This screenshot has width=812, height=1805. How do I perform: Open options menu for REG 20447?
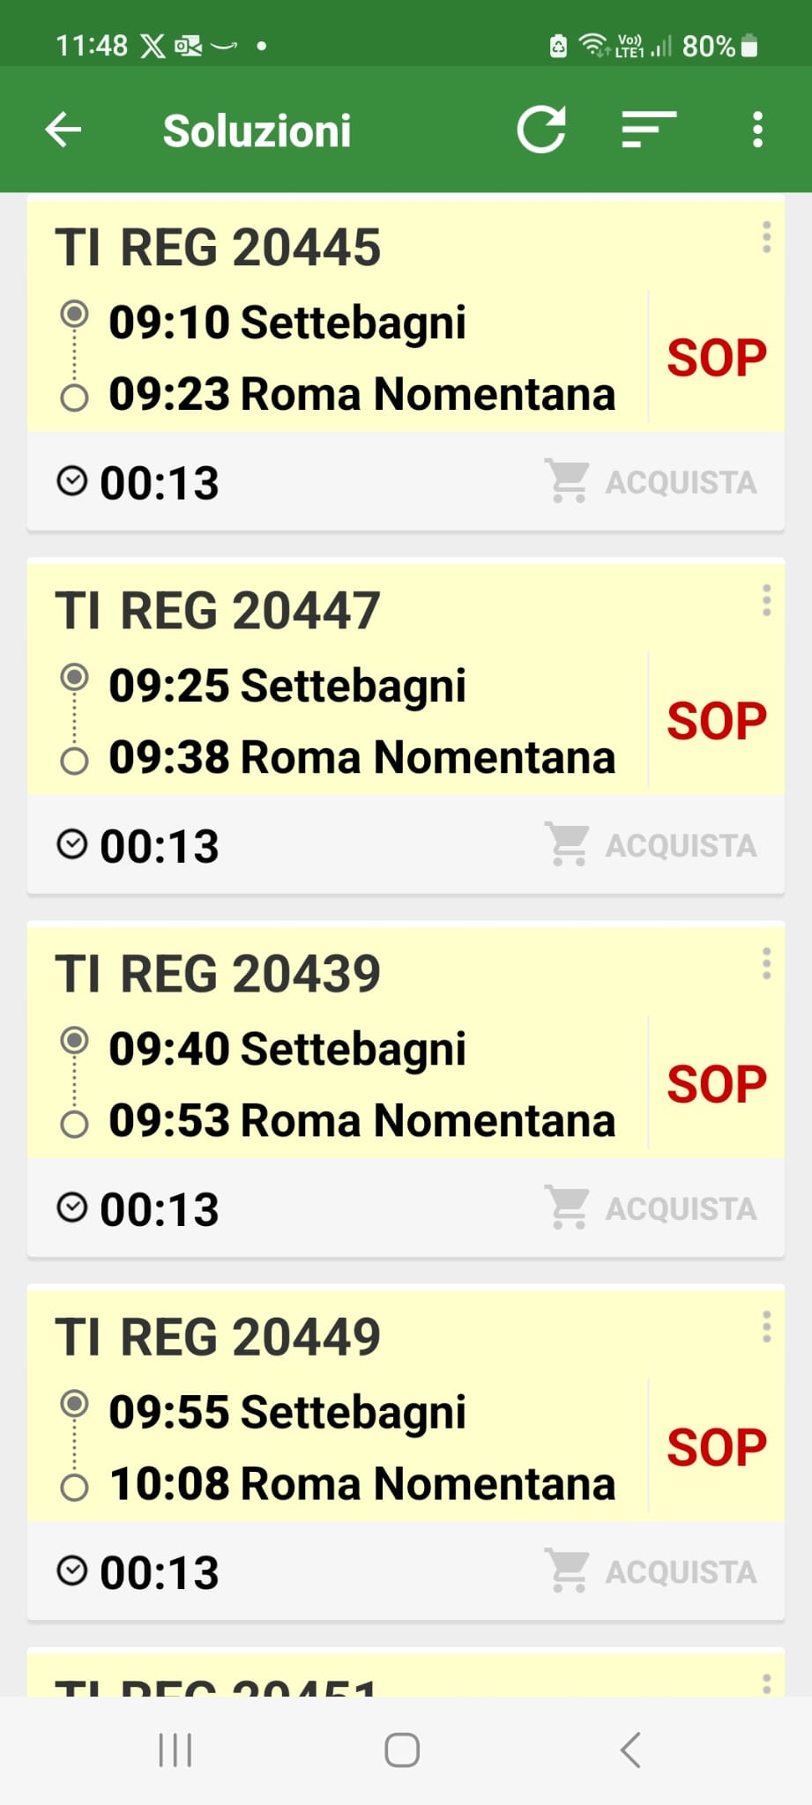point(766,601)
